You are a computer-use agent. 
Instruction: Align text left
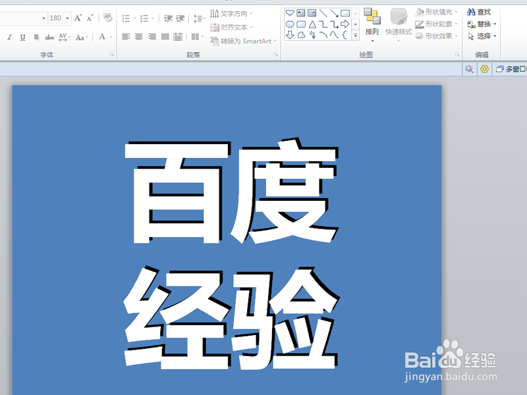pos(126,37)
